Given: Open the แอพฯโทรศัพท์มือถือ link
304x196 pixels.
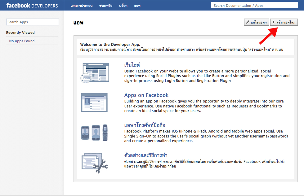Looking at the screenshot, I should 145,125.
